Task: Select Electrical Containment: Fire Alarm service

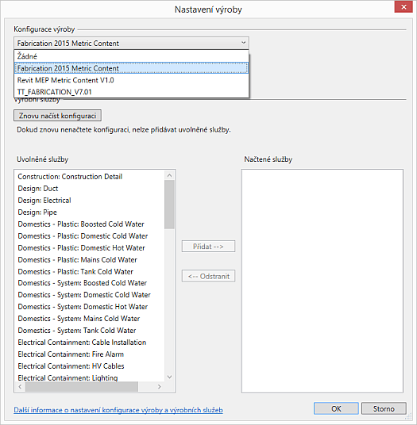Action: (71, 354)
